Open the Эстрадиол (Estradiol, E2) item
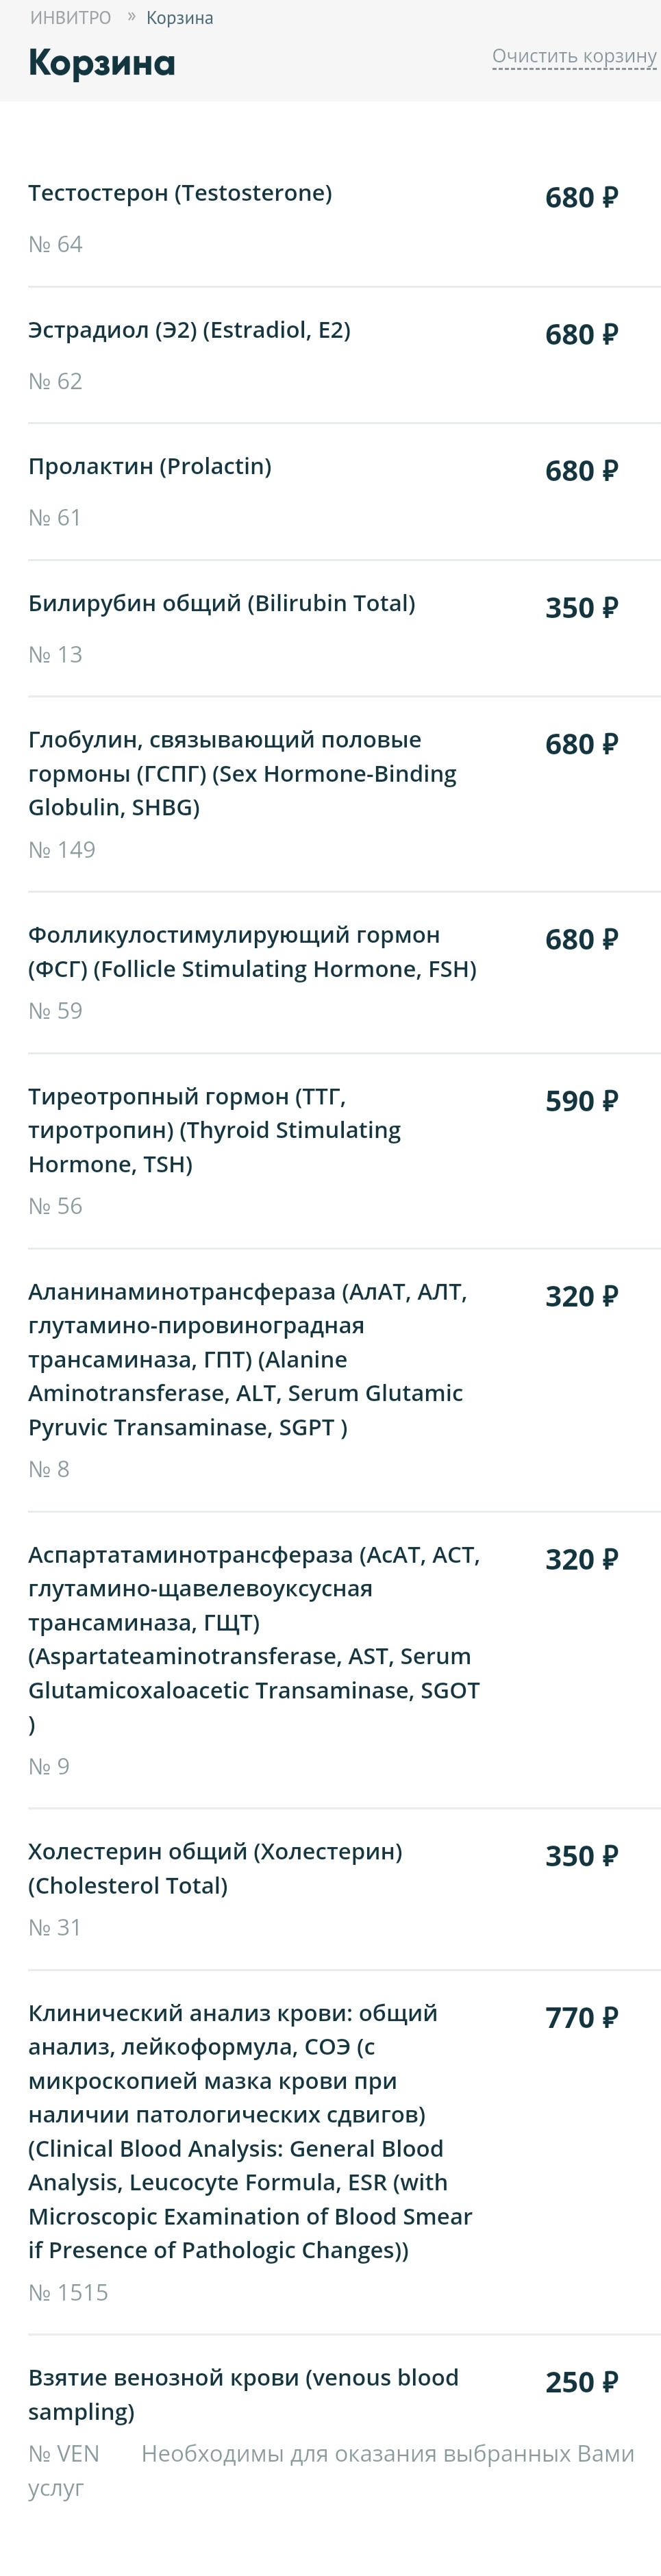 (x=189, y=330)
